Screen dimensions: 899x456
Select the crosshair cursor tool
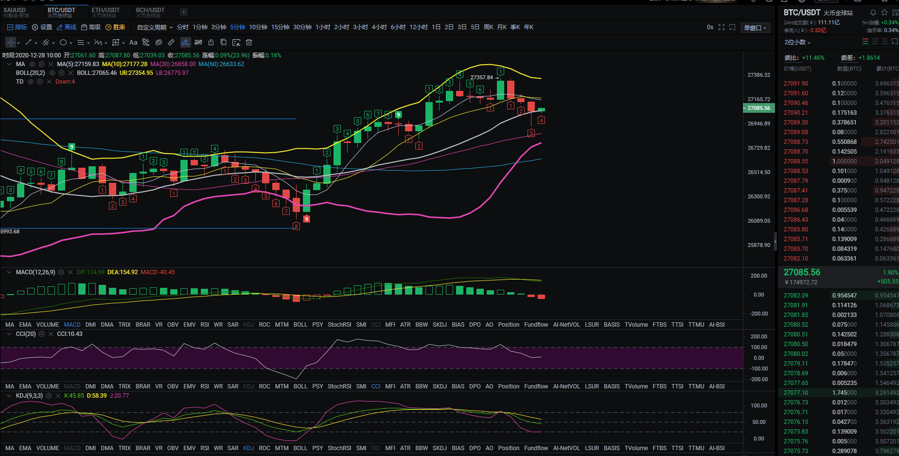pyautogui.click(x=11, y=43)
